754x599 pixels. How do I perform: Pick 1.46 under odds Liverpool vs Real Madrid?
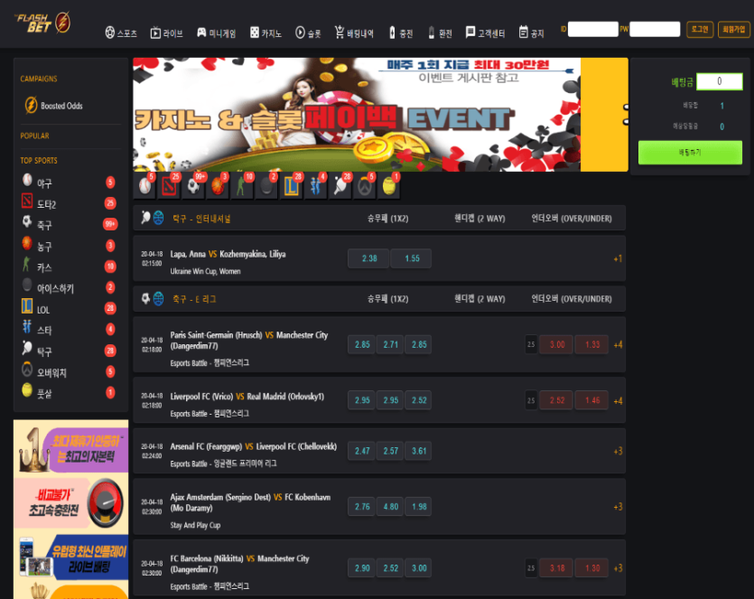coord(592,400)
